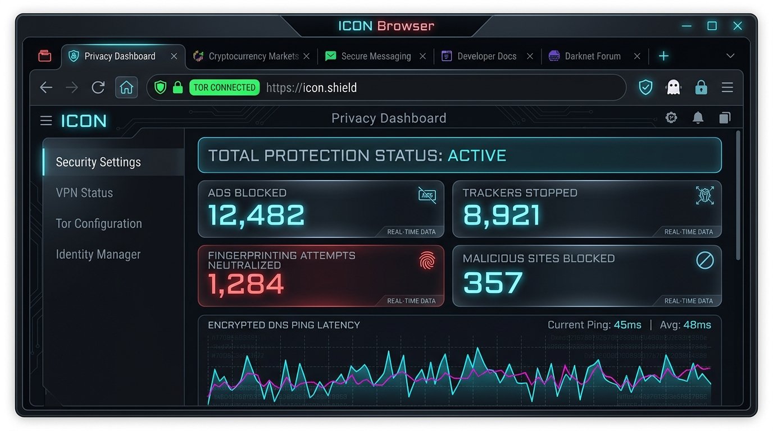This screenshot has height=431, width=773.
Task: Open the dashboard settings gear icon
Action: (x=671, y=117)
